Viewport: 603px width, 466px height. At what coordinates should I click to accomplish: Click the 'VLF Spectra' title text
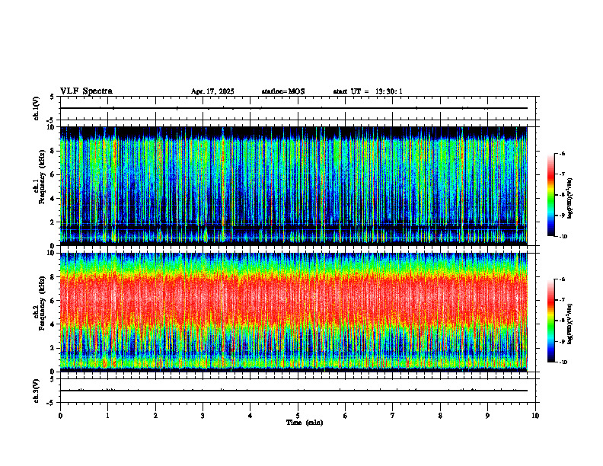pos(86,91)
